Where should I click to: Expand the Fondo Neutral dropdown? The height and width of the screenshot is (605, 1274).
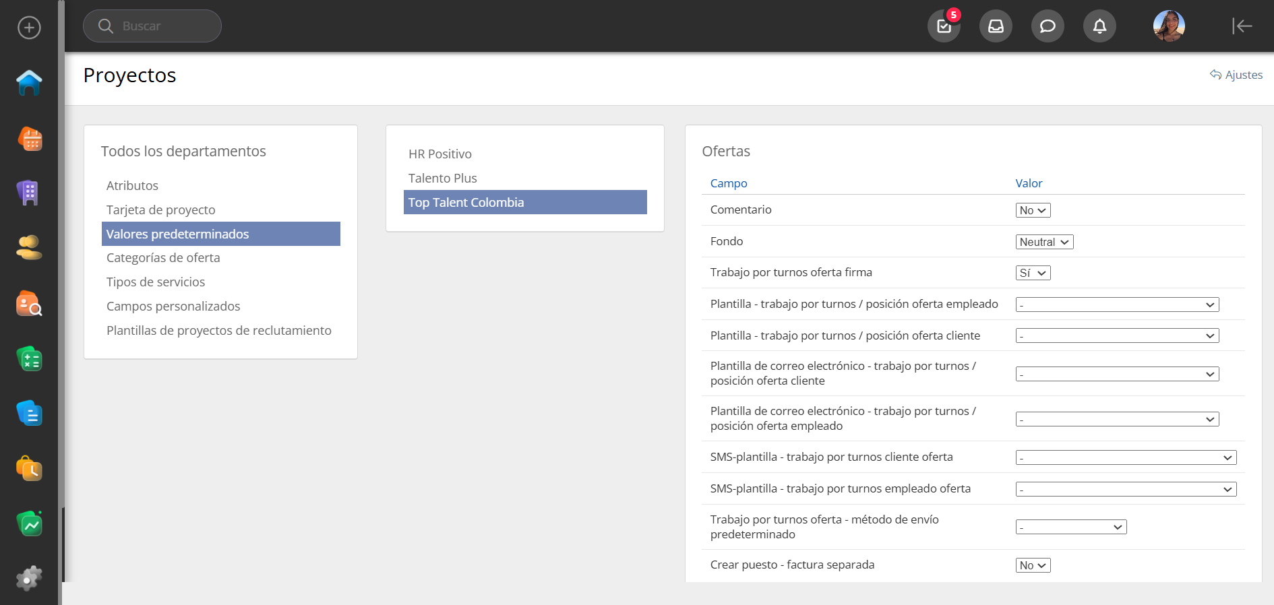click(1044, 242)
